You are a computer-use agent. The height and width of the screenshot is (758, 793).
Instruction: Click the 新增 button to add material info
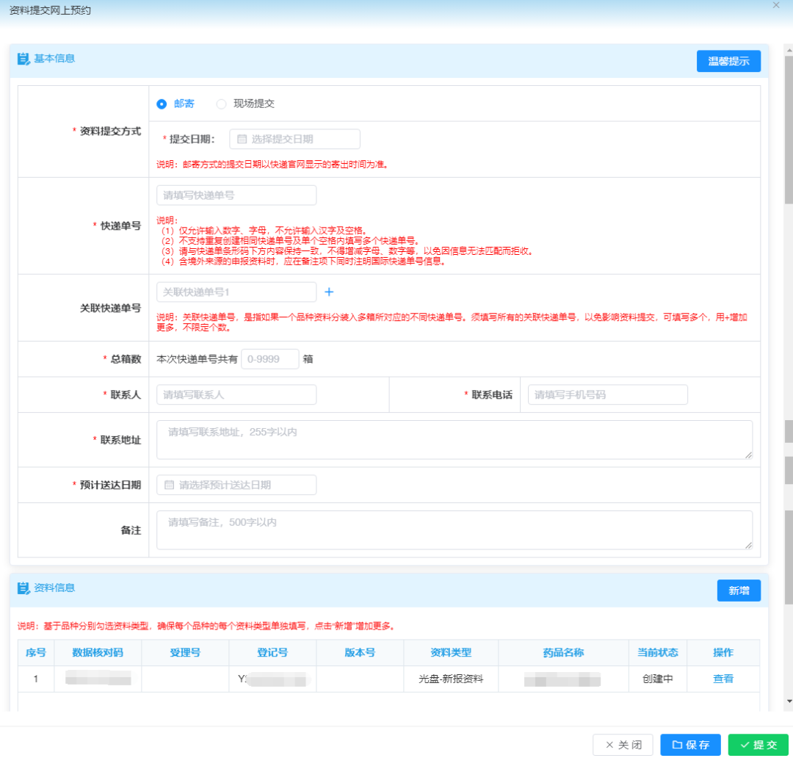739,590
